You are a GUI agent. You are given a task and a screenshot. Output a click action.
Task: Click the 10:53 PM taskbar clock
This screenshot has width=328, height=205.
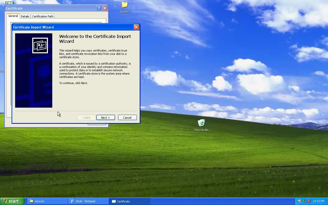pos(319,201)
